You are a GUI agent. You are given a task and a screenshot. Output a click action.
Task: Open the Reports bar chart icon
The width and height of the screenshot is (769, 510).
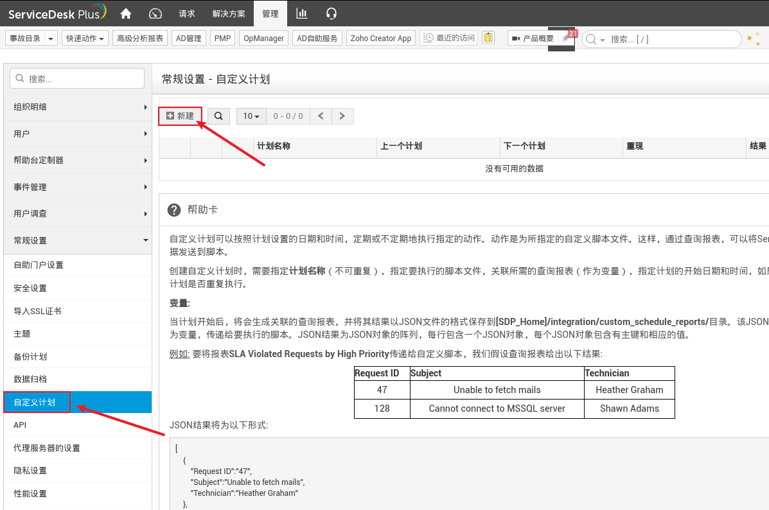301,13
